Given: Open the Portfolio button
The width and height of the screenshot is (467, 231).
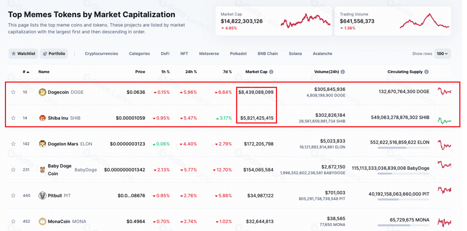Looking at the screenshot, I should pos(54,54).
